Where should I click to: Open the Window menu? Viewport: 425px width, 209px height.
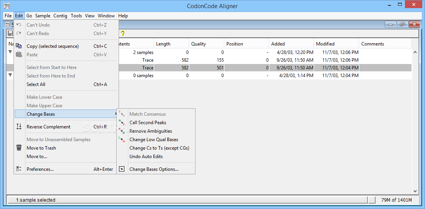(106, 16)
